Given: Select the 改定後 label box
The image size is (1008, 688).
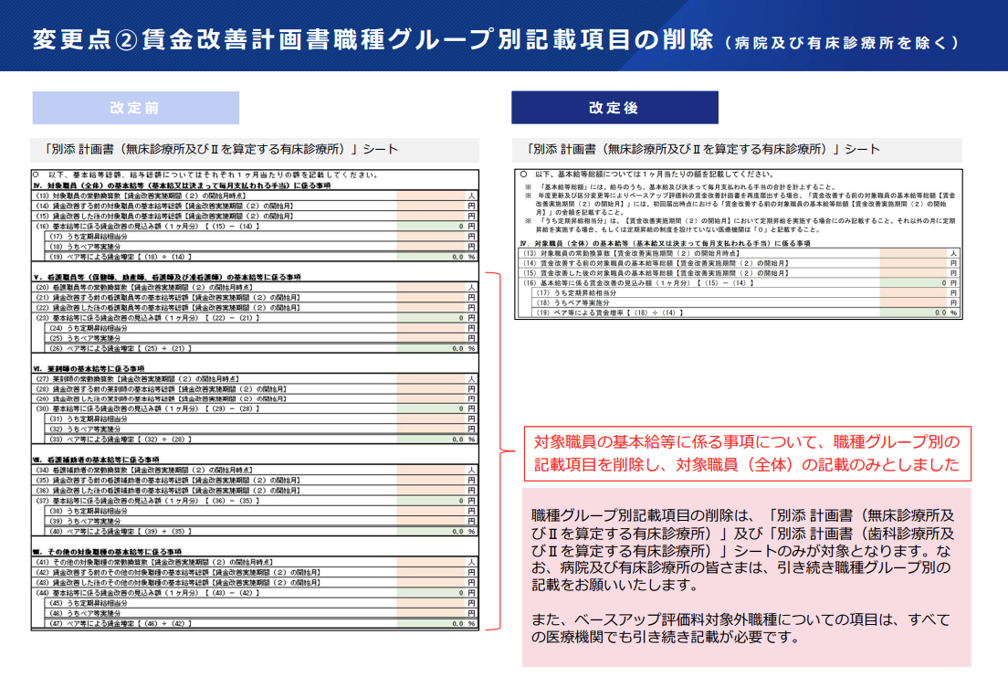Looking at the screenshot, I should point(614,108).
